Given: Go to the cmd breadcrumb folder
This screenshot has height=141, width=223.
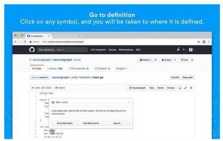Looking at the screenshot, I should [x=74, y=77].
